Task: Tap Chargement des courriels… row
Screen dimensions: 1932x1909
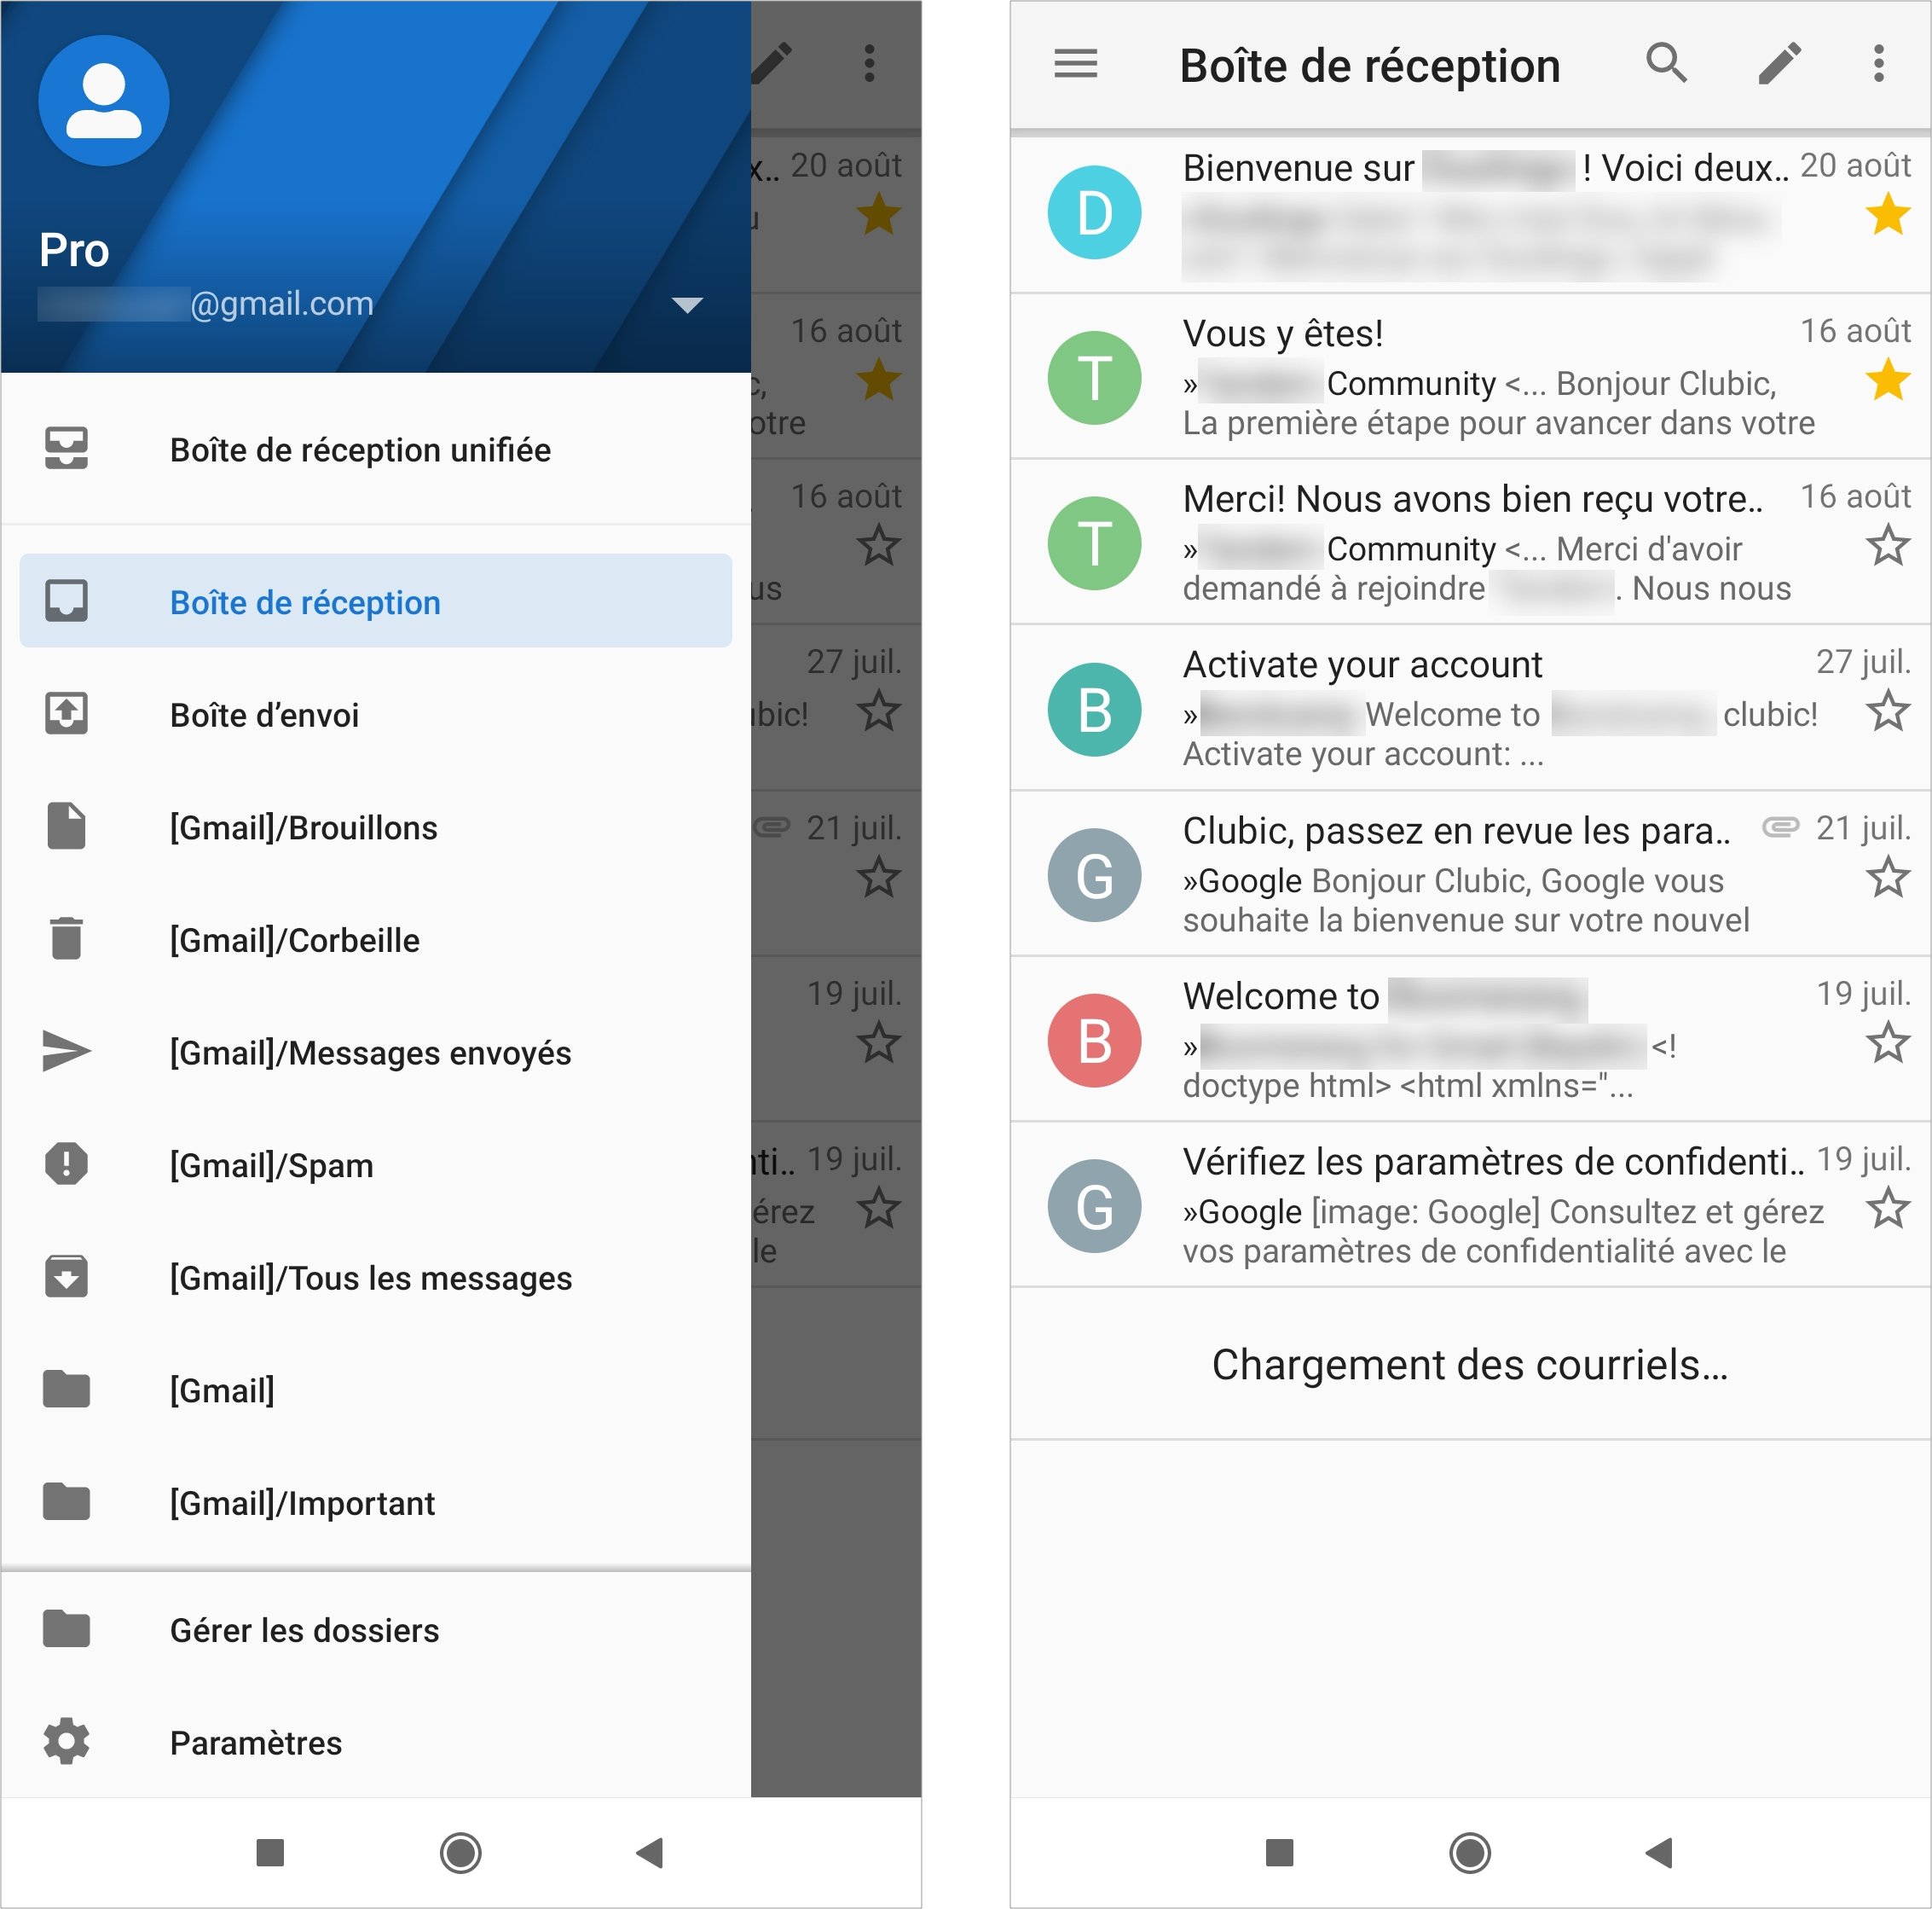Action: pyautogui.click(x=1470, y=1365)
